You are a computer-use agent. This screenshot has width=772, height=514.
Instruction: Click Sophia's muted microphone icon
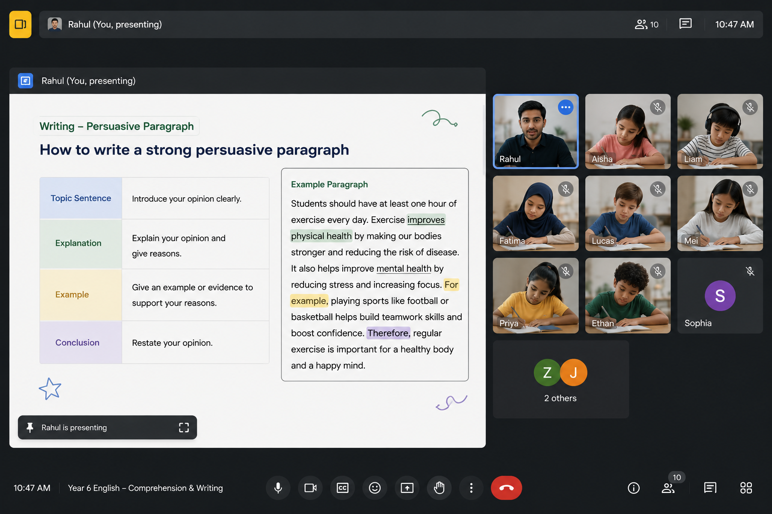pyautogui.click(x=750, y=272)
